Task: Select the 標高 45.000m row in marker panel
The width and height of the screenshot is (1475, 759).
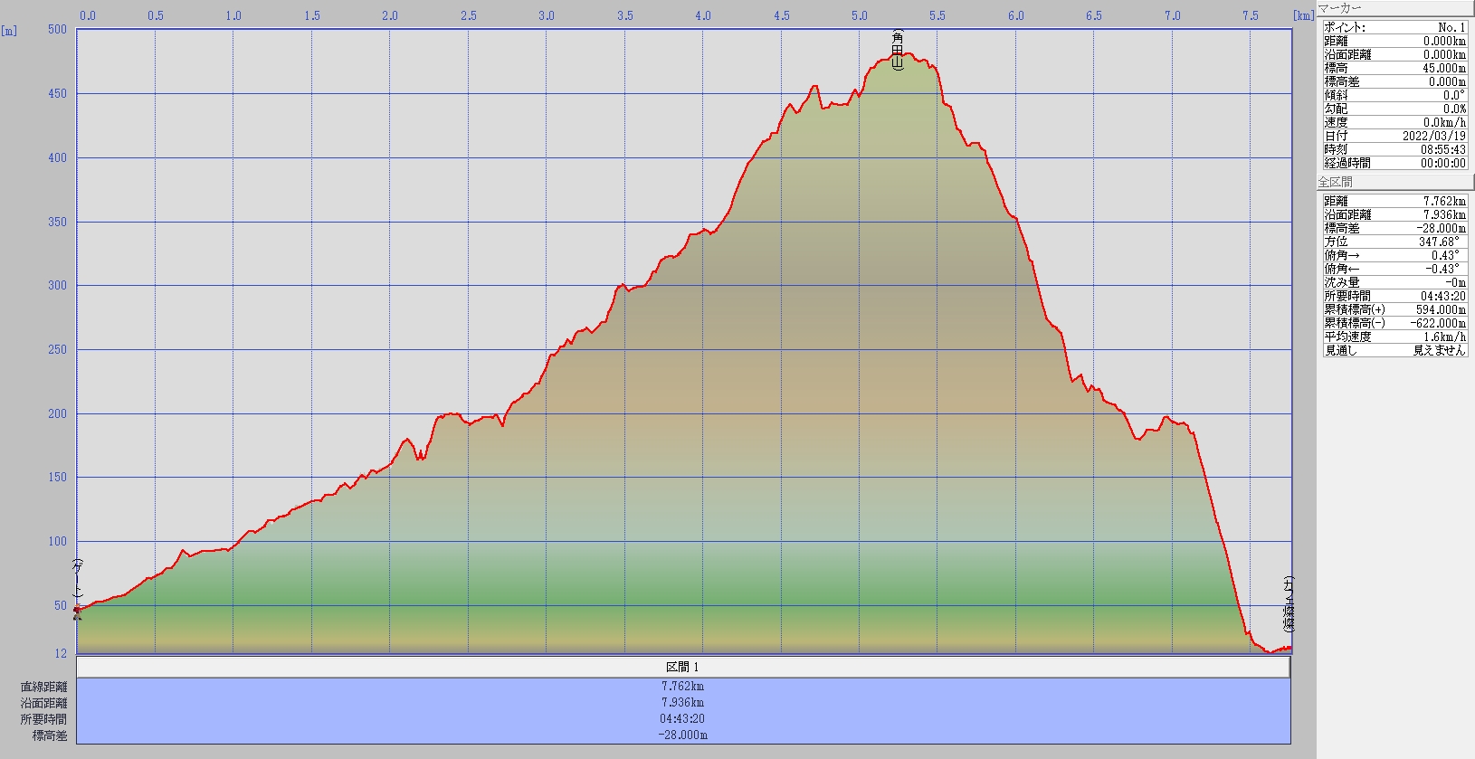Action: pyautogui.click(x=1394, y=68)
